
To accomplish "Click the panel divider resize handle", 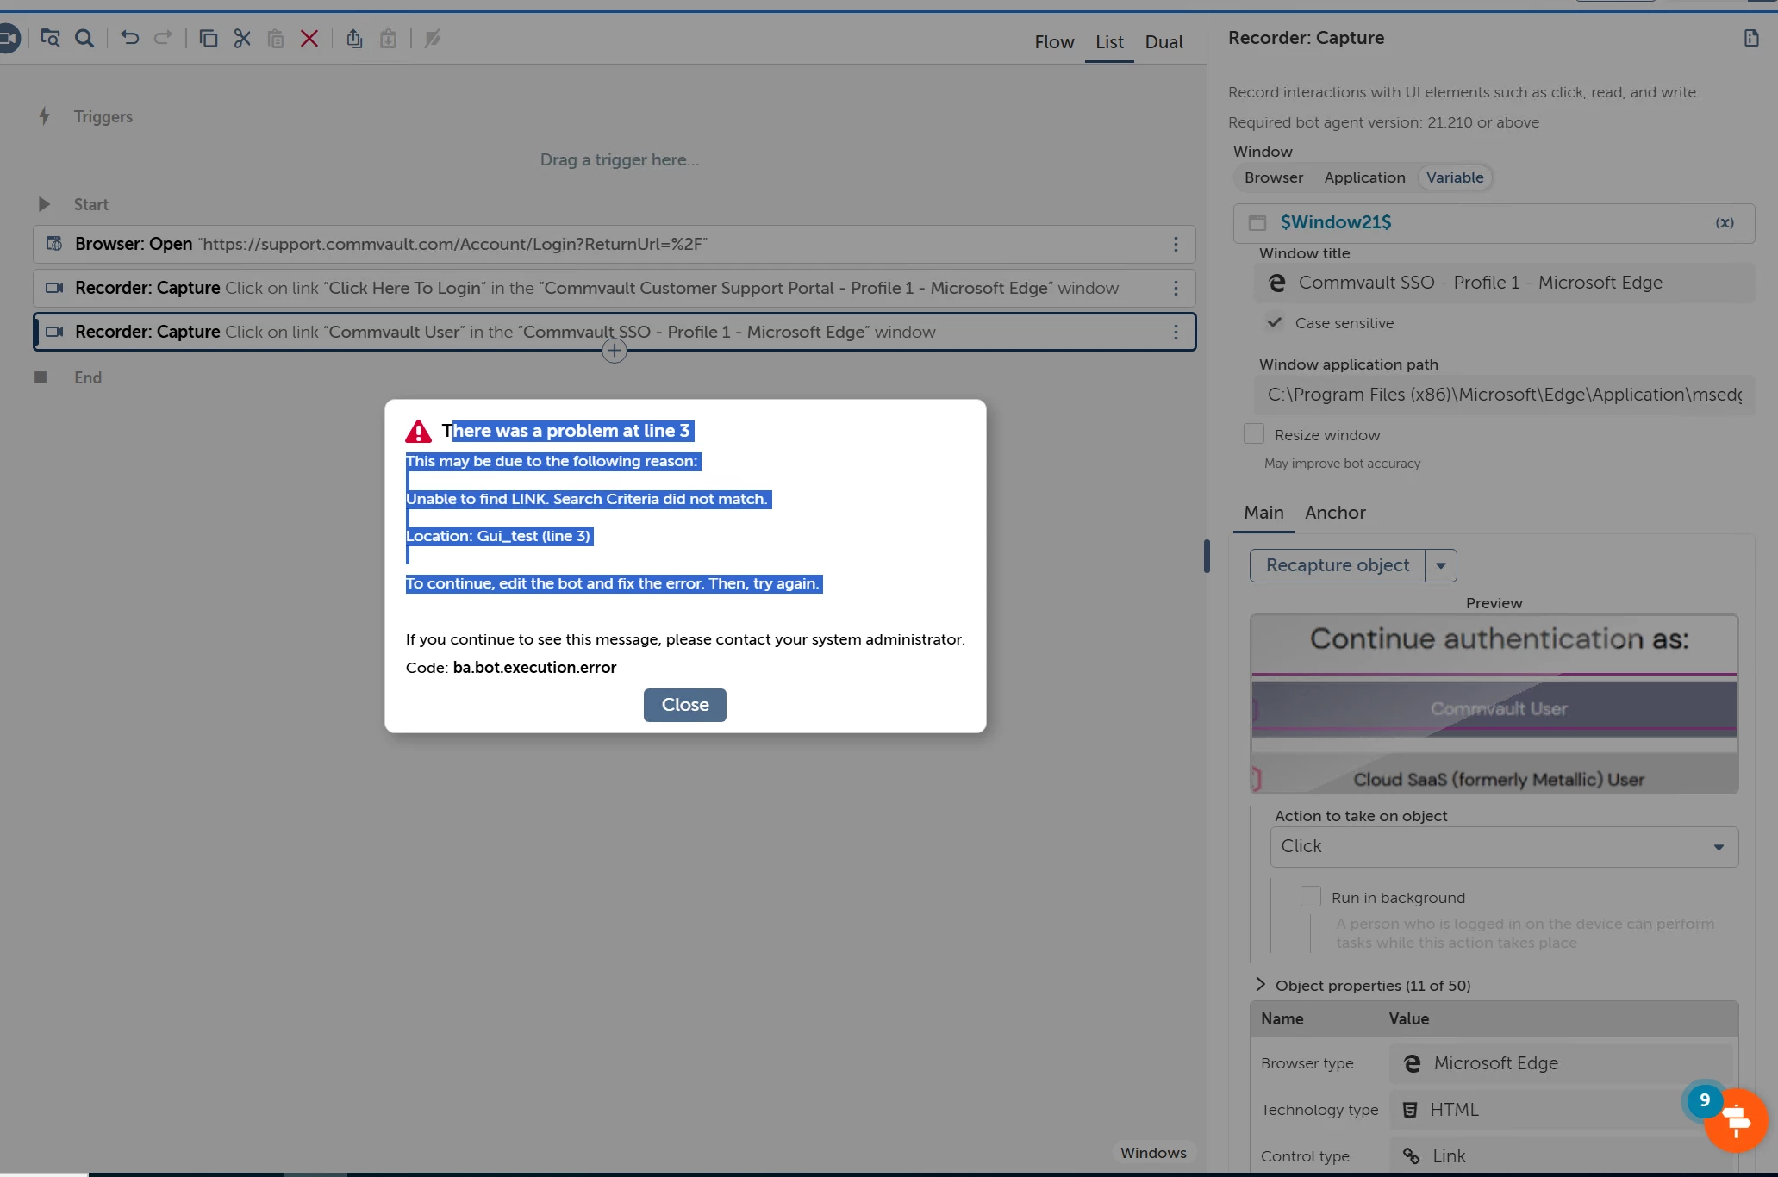I will click(x=1207, y=556).
